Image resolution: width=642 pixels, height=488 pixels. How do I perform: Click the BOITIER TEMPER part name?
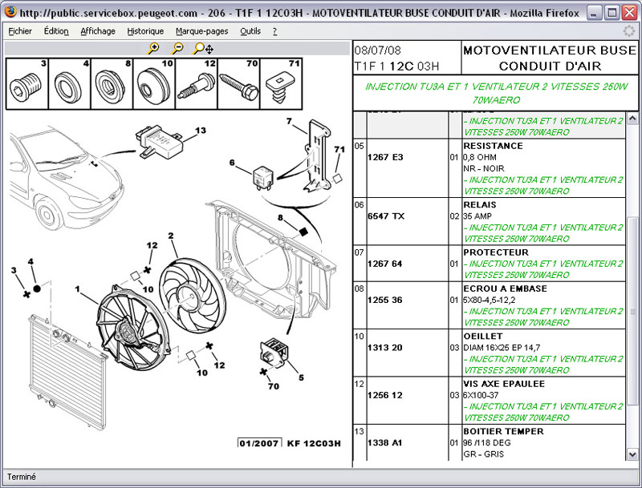point(503,431)
